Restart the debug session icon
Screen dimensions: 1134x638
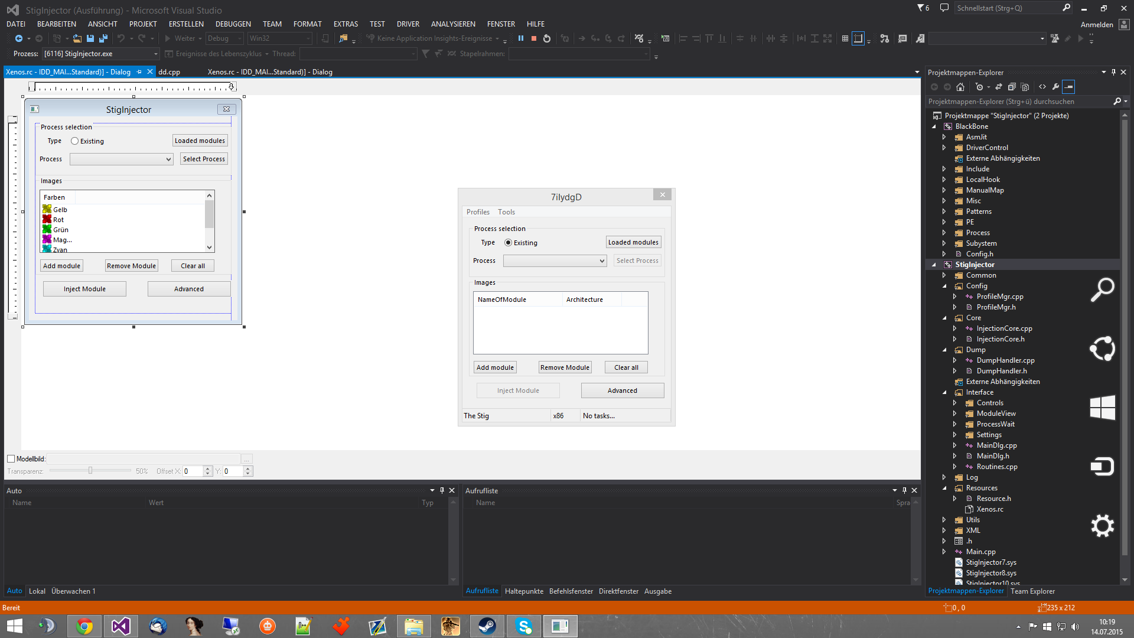pyautogui.click(x=546, y=38)
